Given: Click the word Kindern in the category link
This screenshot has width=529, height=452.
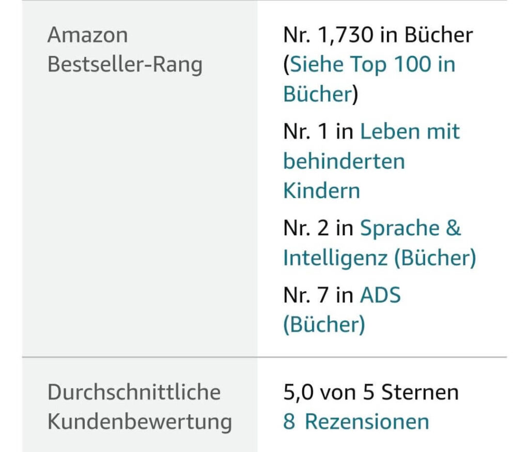Looking at the screenshot, I should [321, 191].
